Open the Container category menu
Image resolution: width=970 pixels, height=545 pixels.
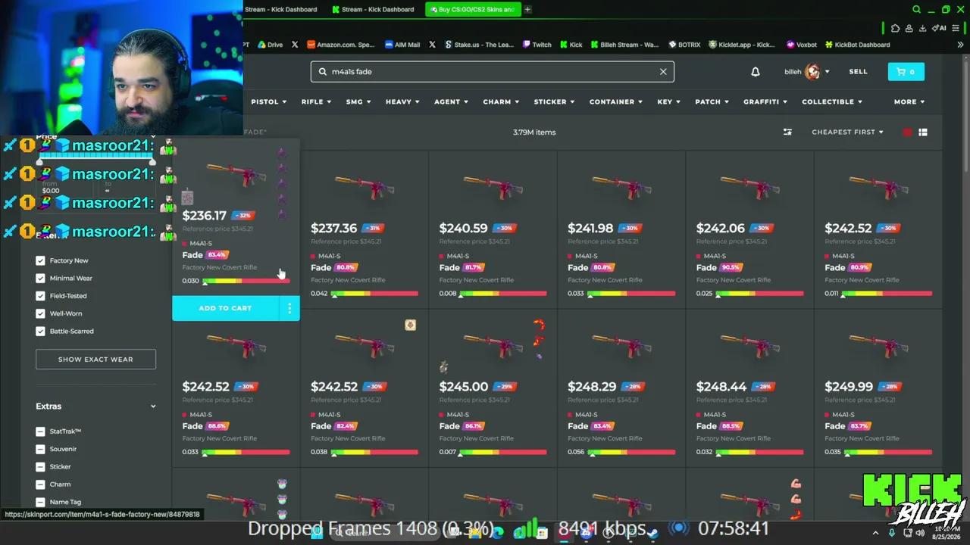pos(616,101)
